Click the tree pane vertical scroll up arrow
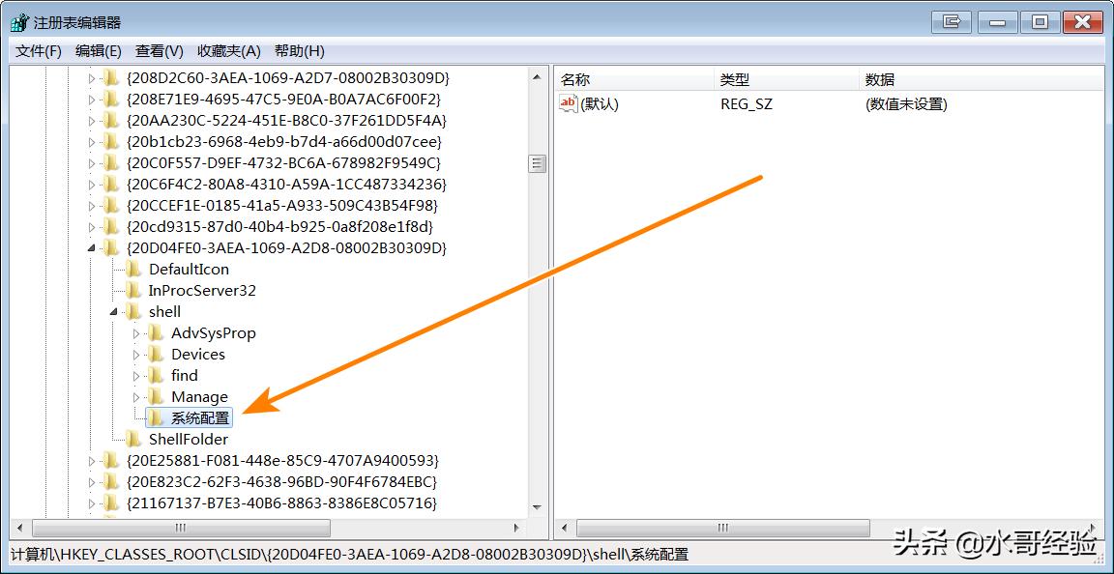This screenshot has width=1114, height=574. click(x=538, y=76)
